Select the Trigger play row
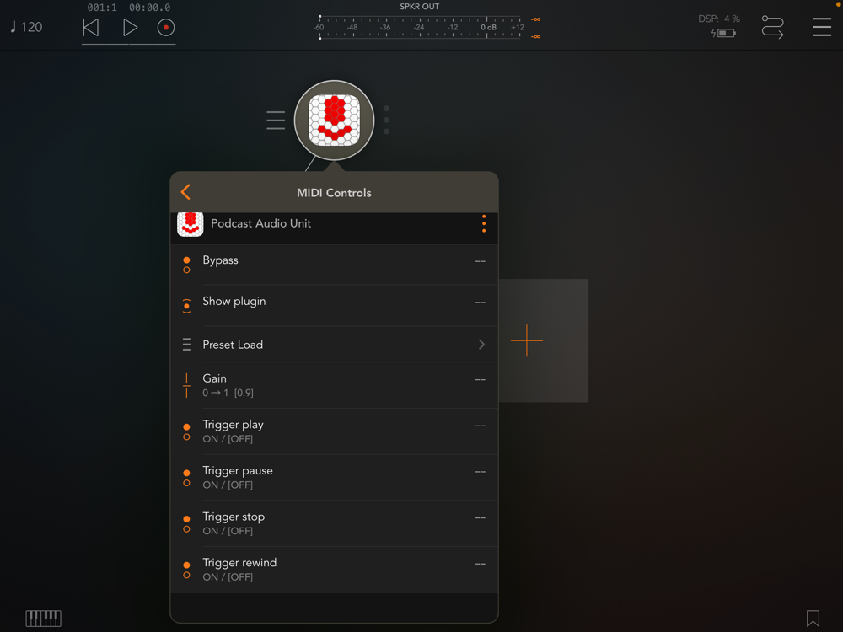The height and width of the screenshot is (632, 843). pos(334,431)
